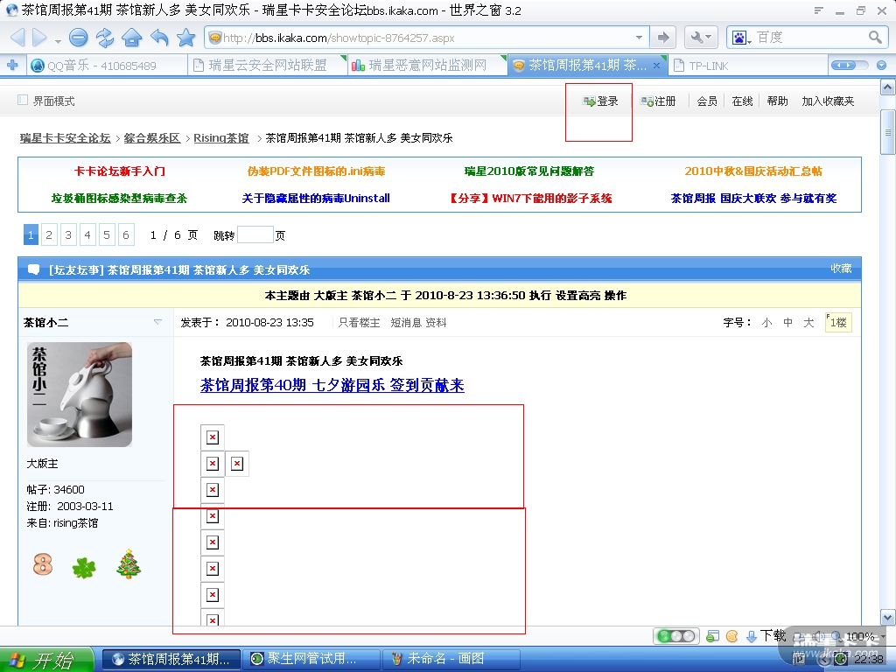Screen dimensions: 896x672
Task: Open the 在线 online menu item
Action: click(x=742, y=101)
